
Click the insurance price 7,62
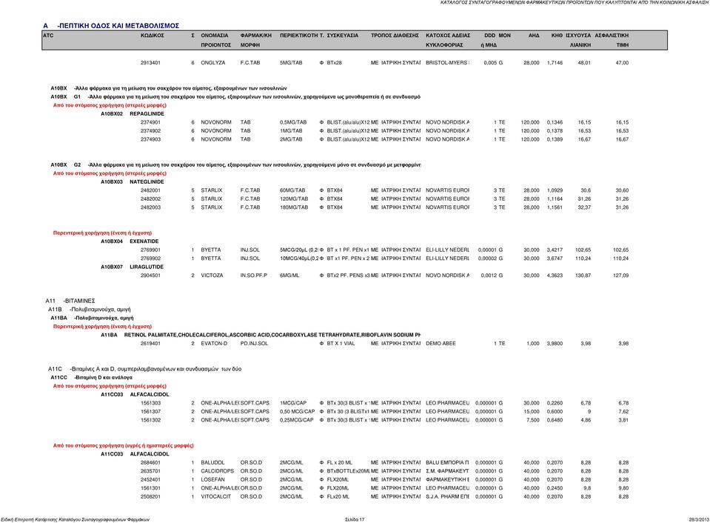click(x=623, y=412)
